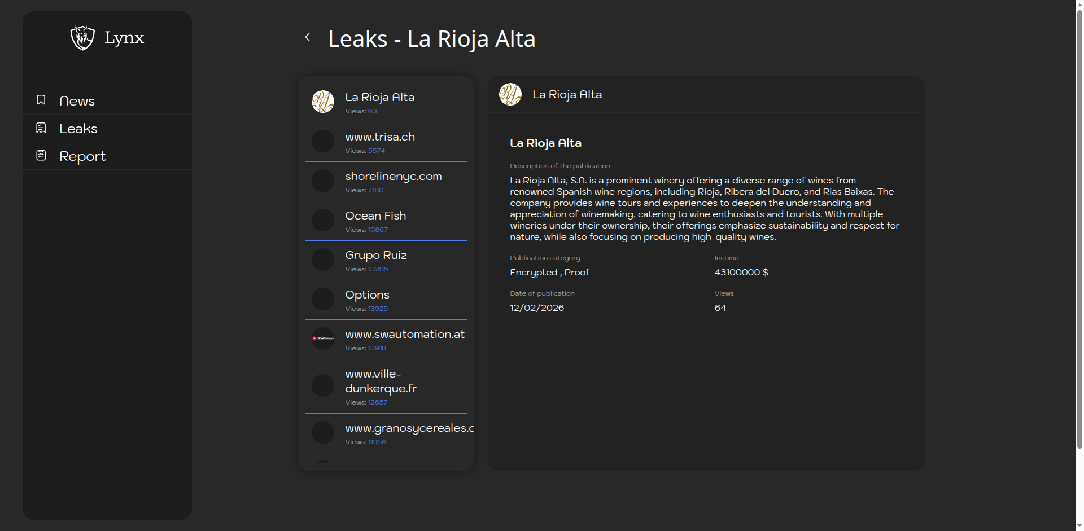
Task: Click the Lynx wolf logo in the sidebar
Action: [82, 37]
